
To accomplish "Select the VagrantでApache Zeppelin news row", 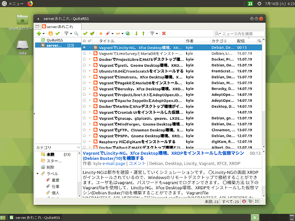I will pyautogui.click(x=171, y=100).
